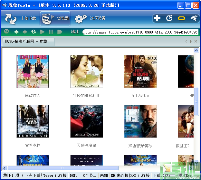Click the Tuotu:已连接 status entry
This screenshot has width=201, height=180.
pyautogui.click(x=55, y=175)
